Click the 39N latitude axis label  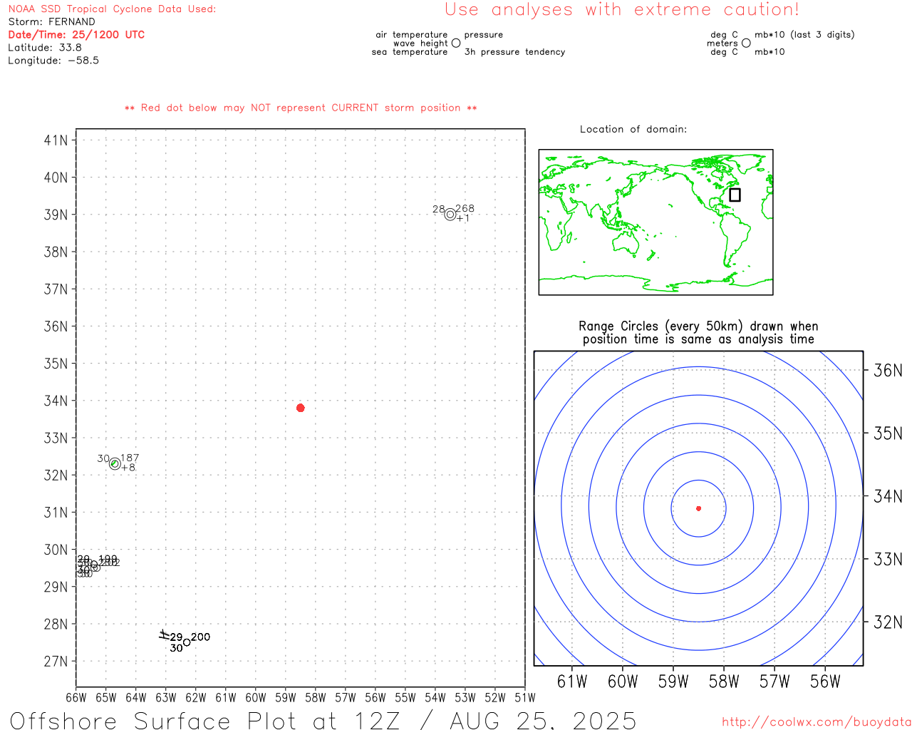[56, 215]
